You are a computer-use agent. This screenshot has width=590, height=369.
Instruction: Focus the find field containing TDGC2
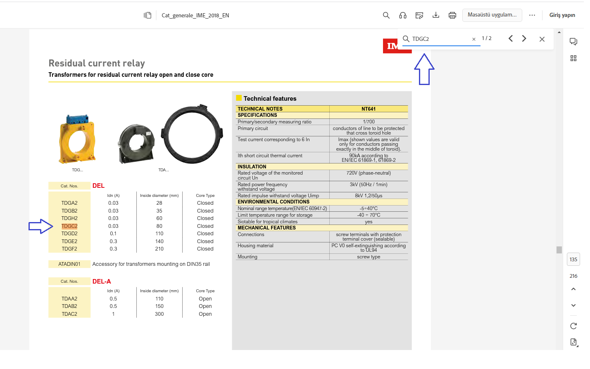pyautogui.click(x=441, y=39)
